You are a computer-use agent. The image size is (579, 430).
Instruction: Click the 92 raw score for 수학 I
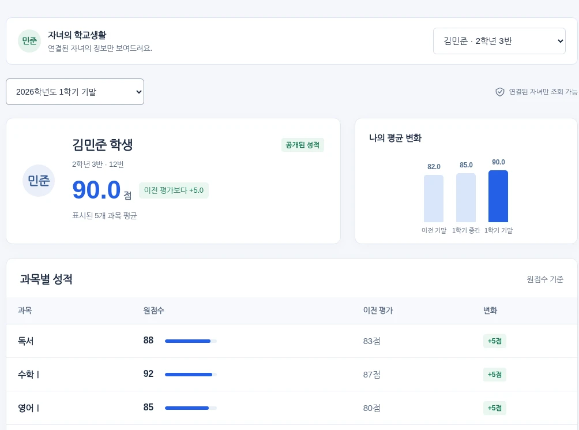(x=148, y=374)
